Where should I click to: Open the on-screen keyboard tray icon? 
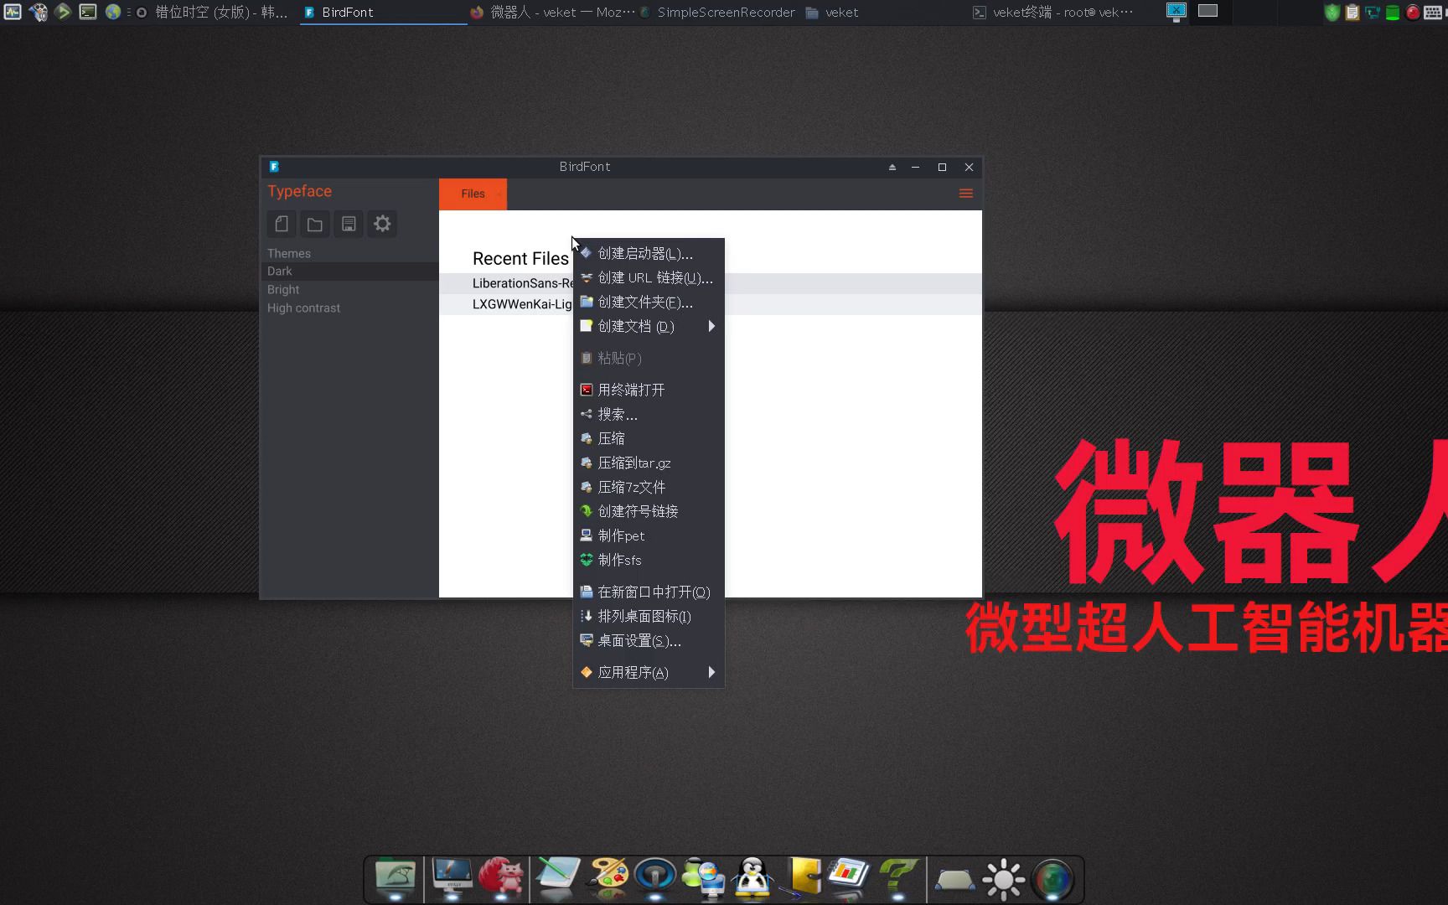coord(1434,13)
